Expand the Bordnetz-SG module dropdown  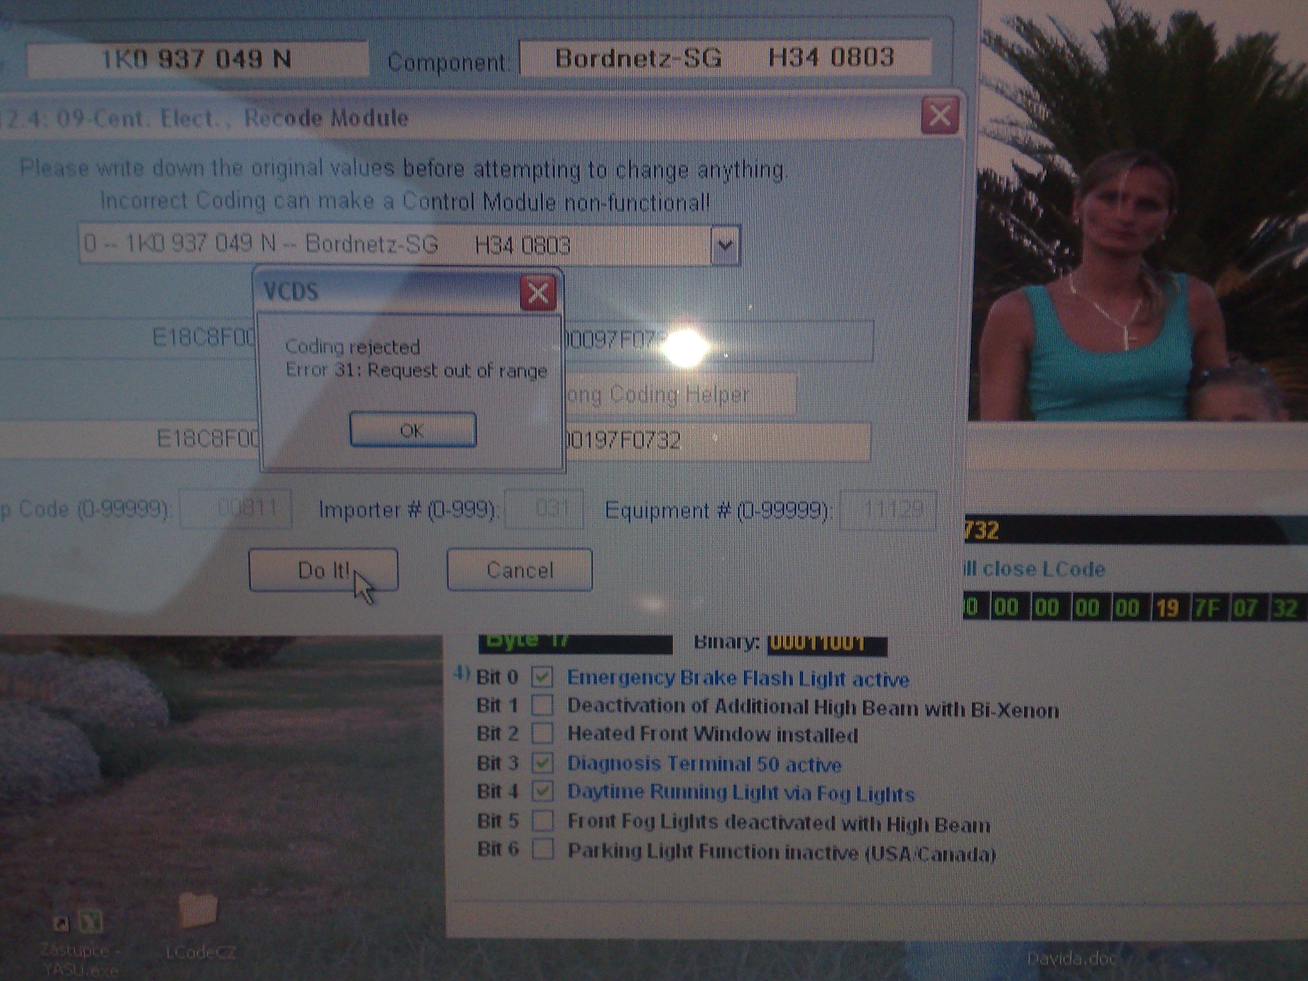(x=725, y=245)
